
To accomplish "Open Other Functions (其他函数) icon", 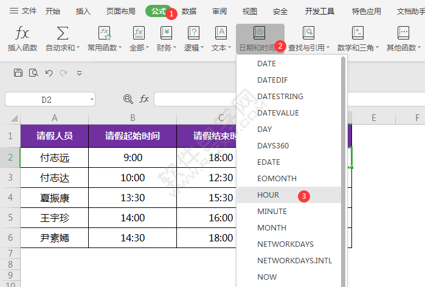I will (403, 33).
